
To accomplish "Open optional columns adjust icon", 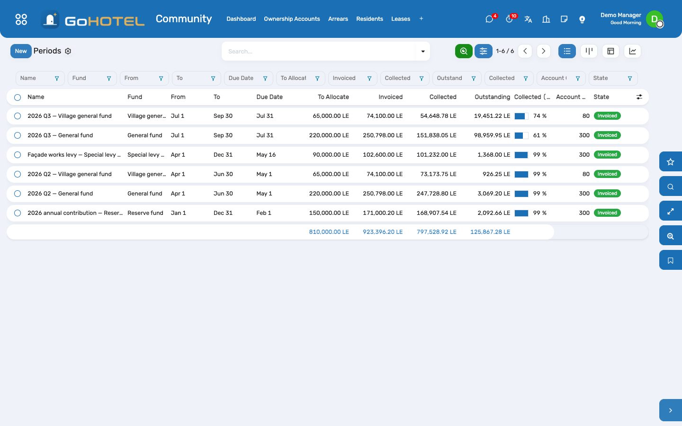I will [x=639, y=97].
